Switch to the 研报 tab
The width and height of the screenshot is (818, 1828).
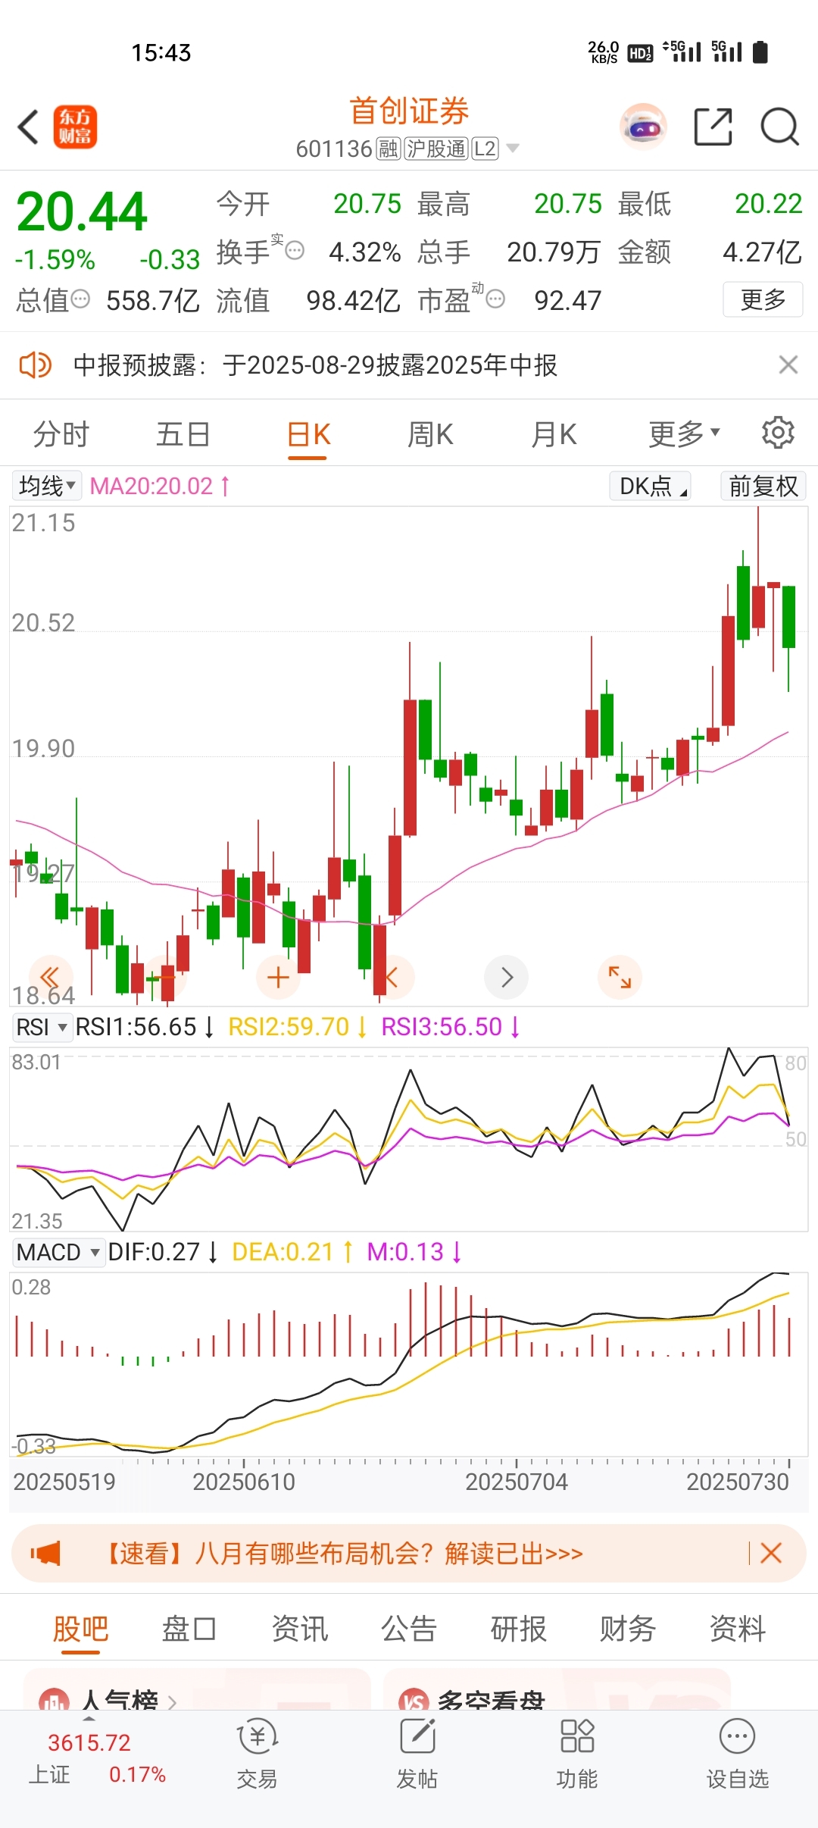518,1628
